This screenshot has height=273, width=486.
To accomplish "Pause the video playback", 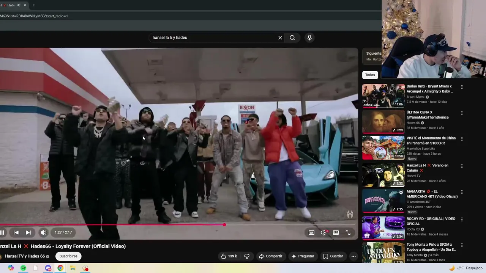I will 2,232.
